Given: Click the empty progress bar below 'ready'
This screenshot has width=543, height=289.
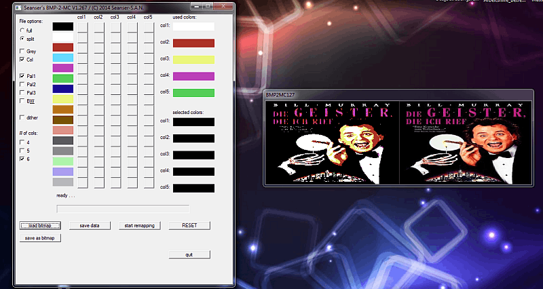Looking at the screenshot, I should [123, 209].
